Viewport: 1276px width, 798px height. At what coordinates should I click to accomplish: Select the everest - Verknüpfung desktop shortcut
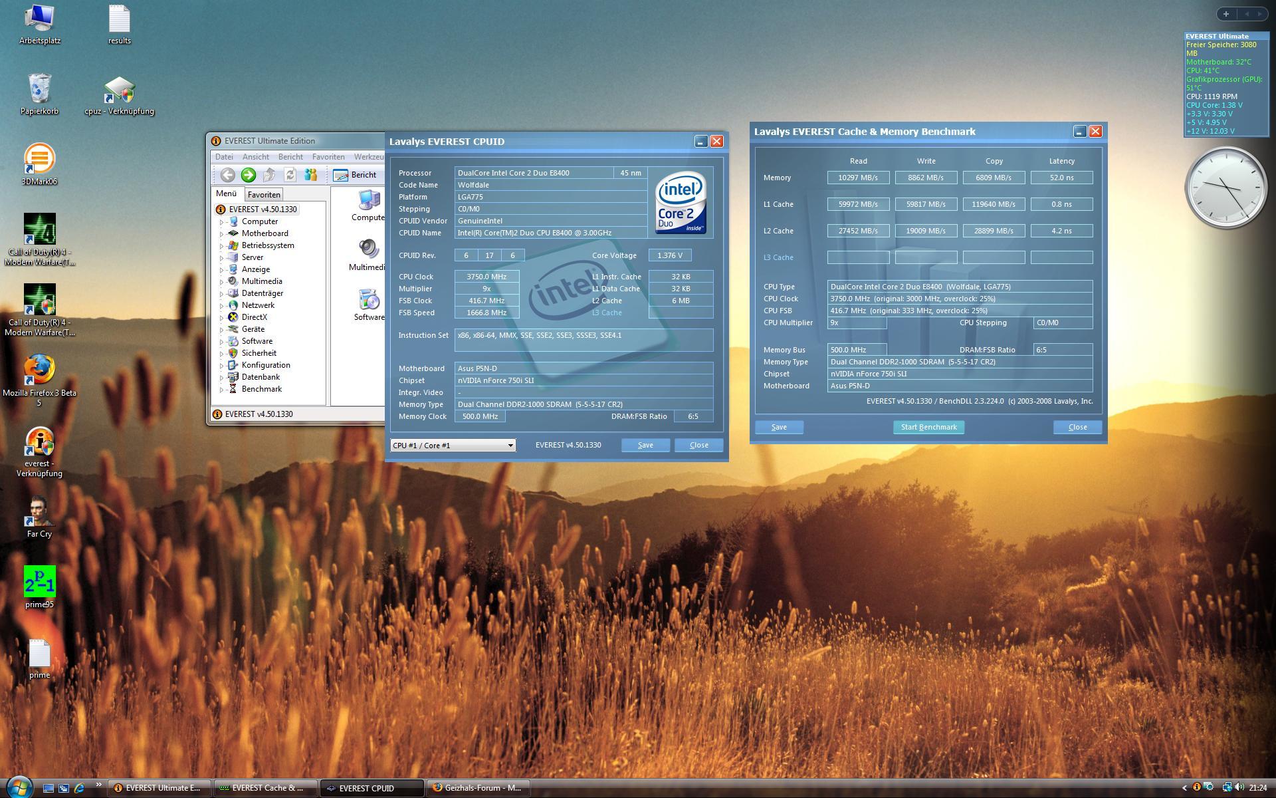coord(39,452)
